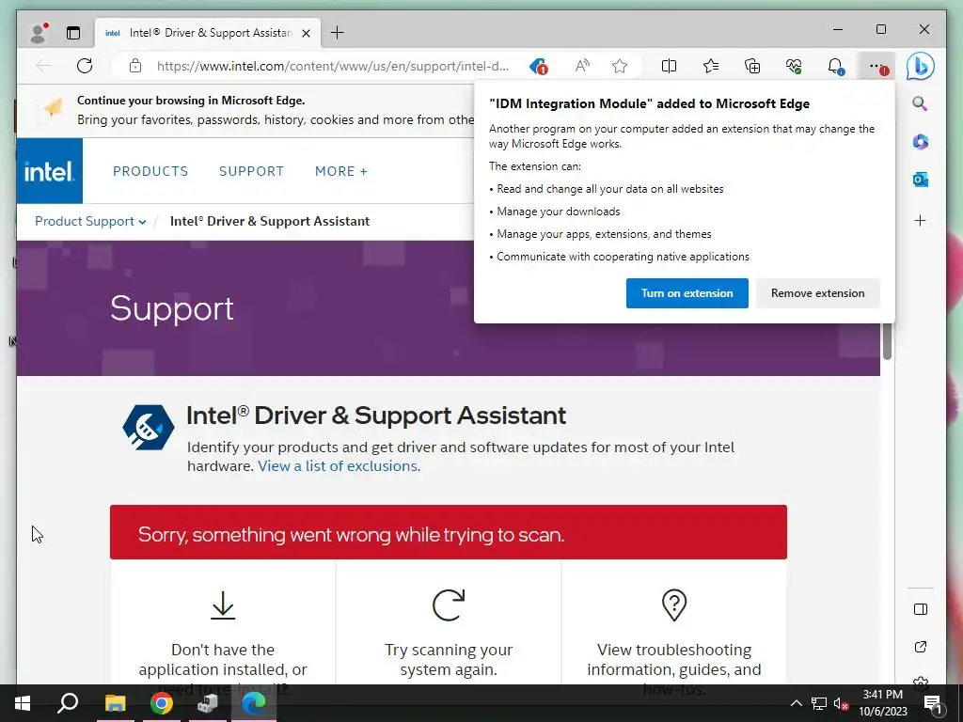Open the shopping/tracking badge icon in address bar
963x722 pixels.
[539, 66]
